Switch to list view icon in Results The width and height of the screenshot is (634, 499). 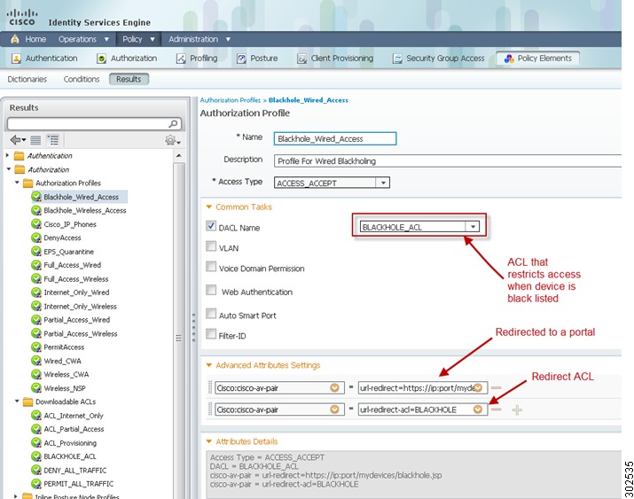point(35,140)
